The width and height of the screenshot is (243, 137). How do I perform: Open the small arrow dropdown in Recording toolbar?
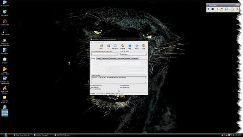pyautogui.click(x=229, y=9)
